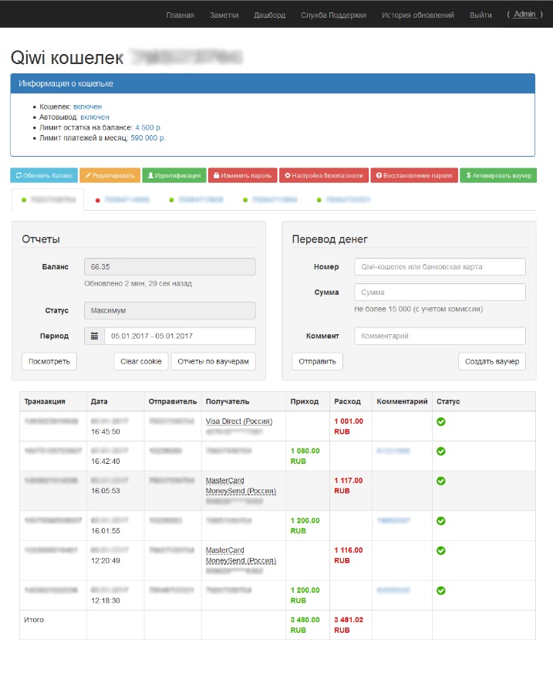This screenshot has width=553, height=680.
Task: Click the status checkmark of the 16:01:55 transaction
Action: point(440,520)
